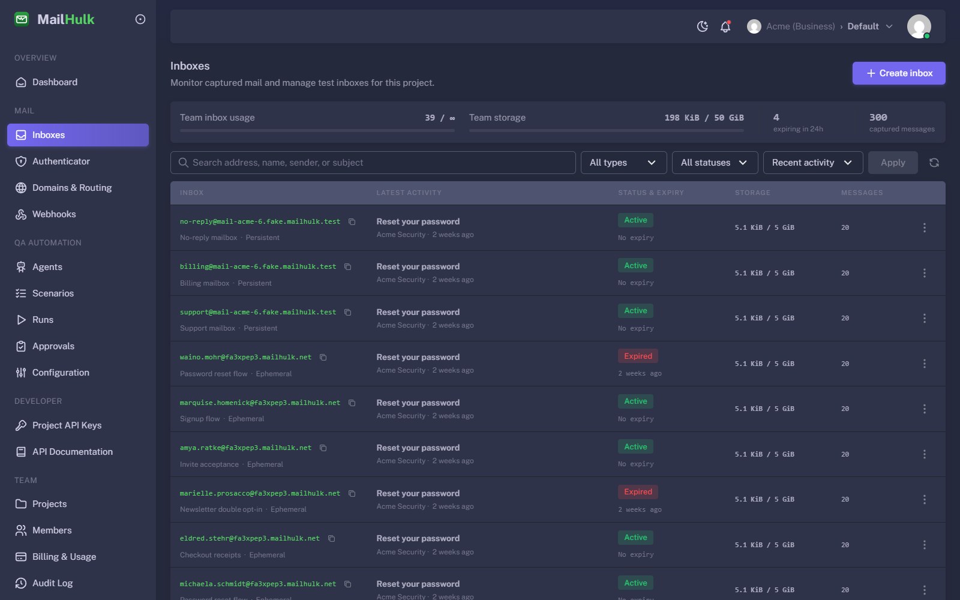Open the MailHulk logo home
Screen dimensions: 960x600
55,19
